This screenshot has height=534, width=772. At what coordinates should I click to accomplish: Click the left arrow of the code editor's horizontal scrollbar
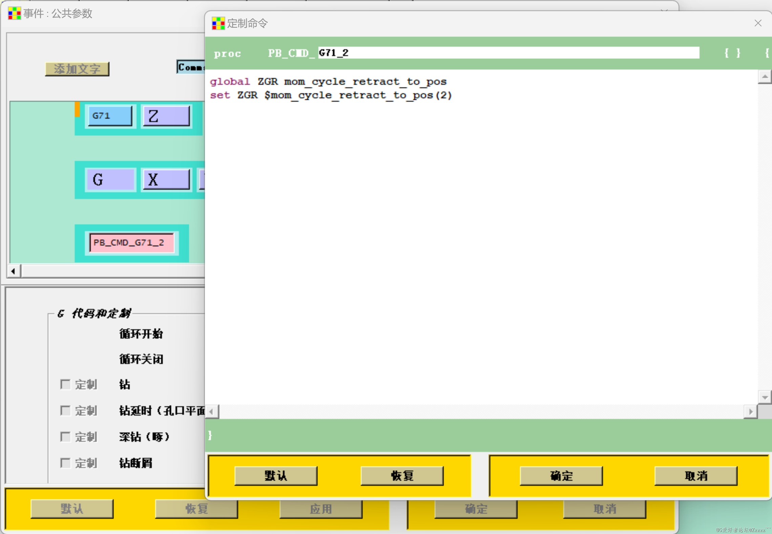click(x=212, y=412)
